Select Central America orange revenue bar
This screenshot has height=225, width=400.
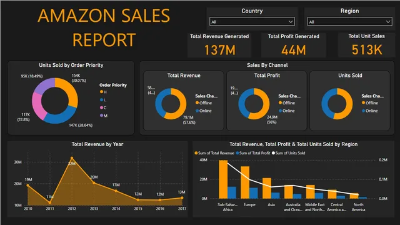[332, 194]
